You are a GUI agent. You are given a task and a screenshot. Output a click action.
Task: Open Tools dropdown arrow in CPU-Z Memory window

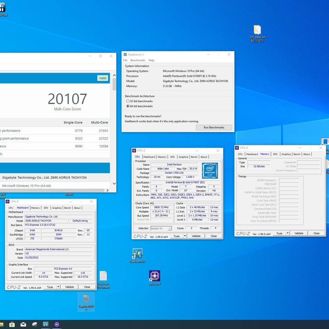pos(288,233)
